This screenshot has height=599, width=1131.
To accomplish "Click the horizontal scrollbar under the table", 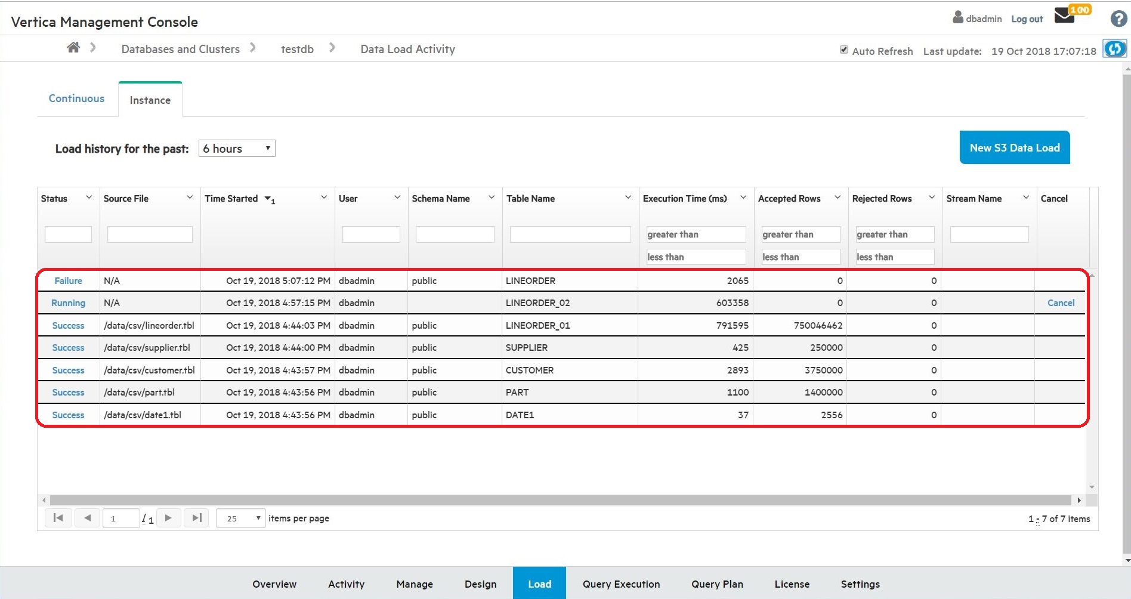I will click(561, 500).
